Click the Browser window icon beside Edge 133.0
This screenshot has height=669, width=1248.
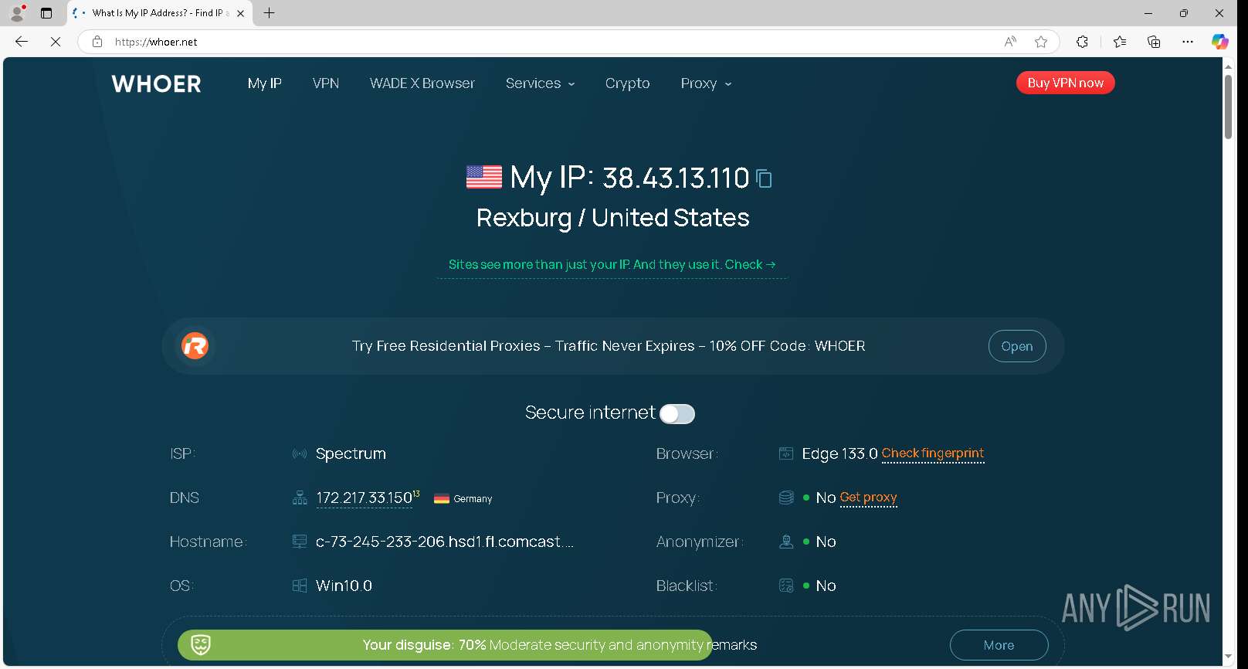click(x=786, y=453)
